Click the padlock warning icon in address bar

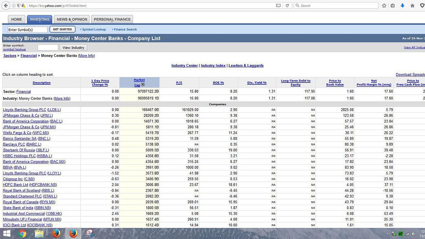[23, 6]
